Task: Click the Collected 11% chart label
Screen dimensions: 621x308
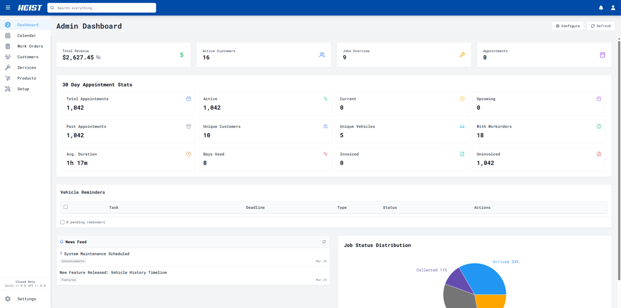Action: point(432,270)
